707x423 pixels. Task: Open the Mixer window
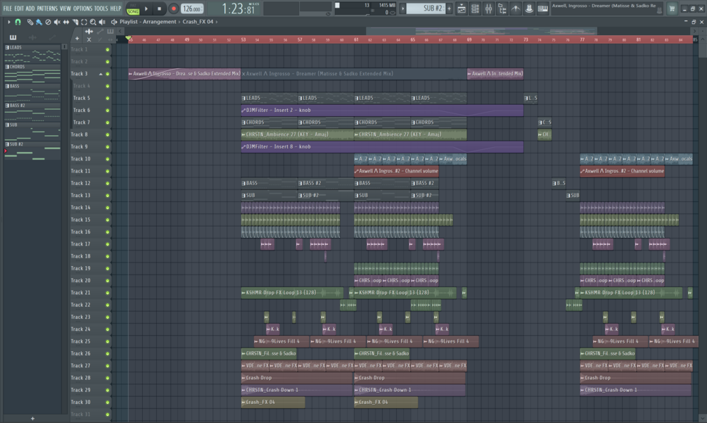coord(488,8)
